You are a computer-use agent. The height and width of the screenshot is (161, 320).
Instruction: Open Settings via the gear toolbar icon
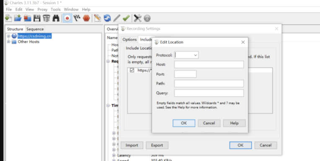[147, 18]
